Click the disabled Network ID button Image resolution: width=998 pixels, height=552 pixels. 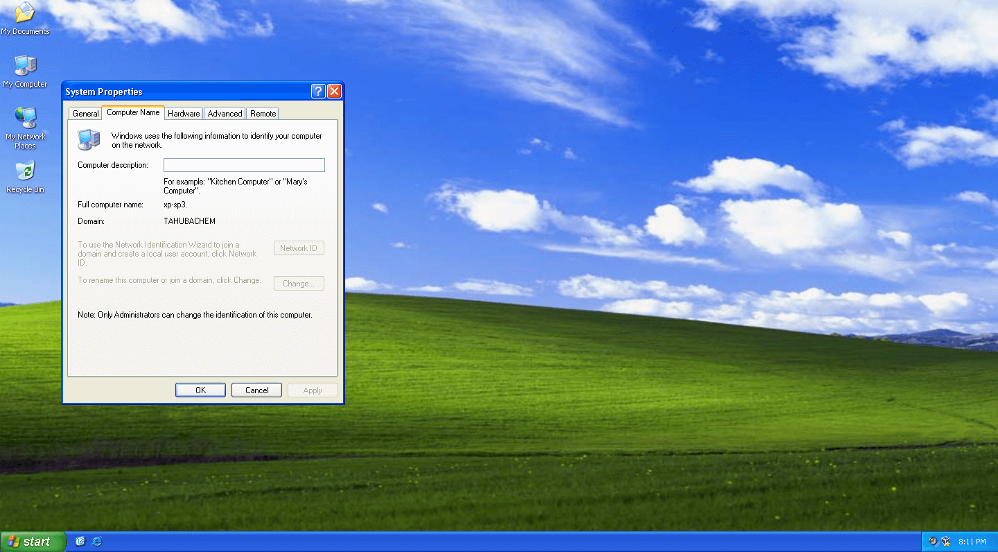point(299,248)
